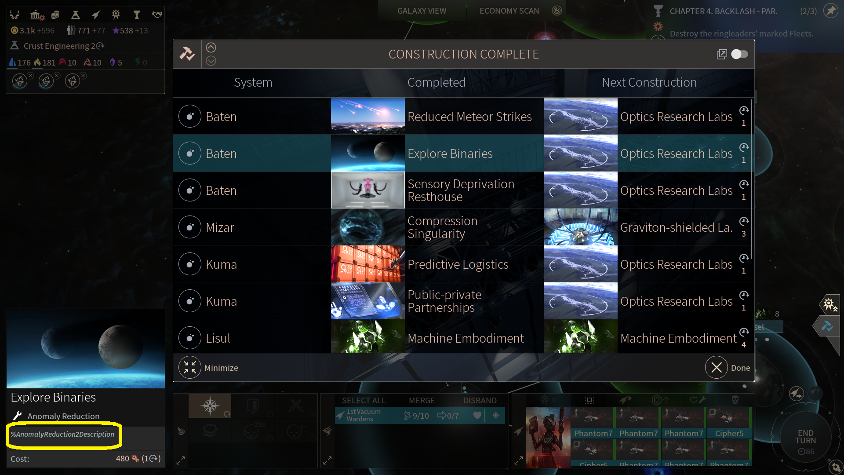The height and width of the screenshot is (475, 844).
Task: Open the pop-out window icon beside the toggle
Action: click(722, 54)
